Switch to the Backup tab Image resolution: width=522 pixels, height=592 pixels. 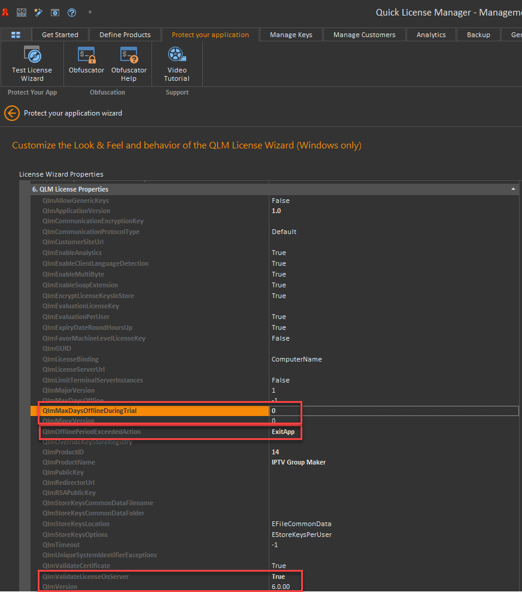coord(478,35)
